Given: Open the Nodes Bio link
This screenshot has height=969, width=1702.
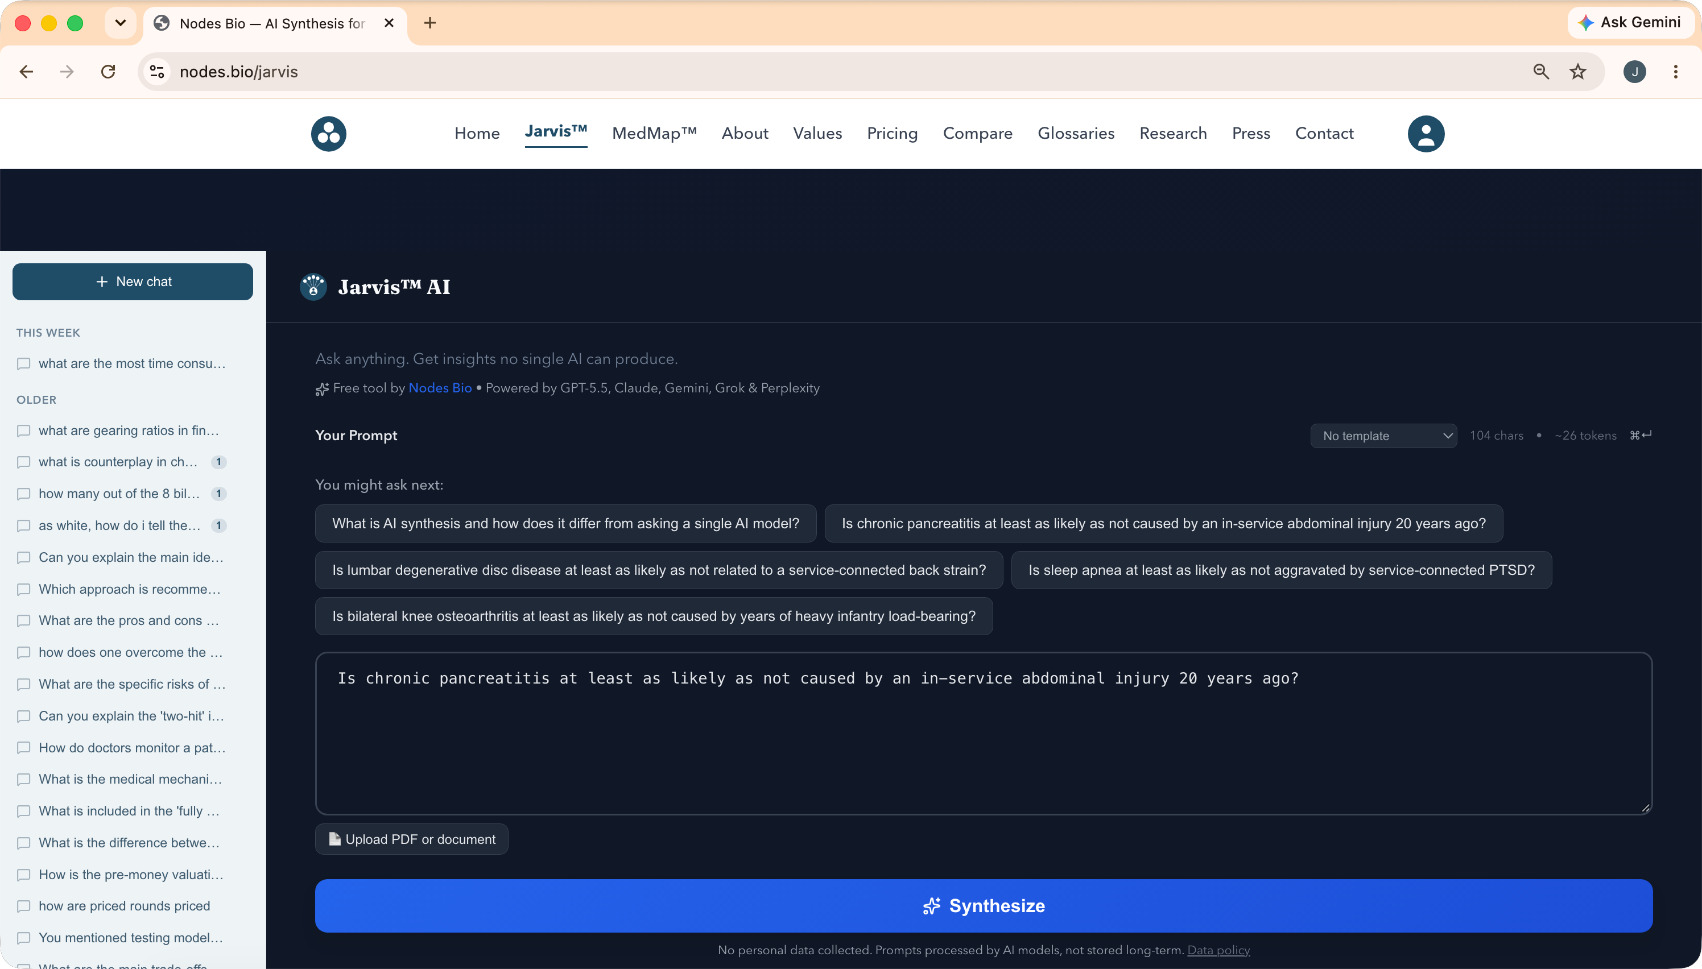Looking at the screenshot, I should coord(440,388).
